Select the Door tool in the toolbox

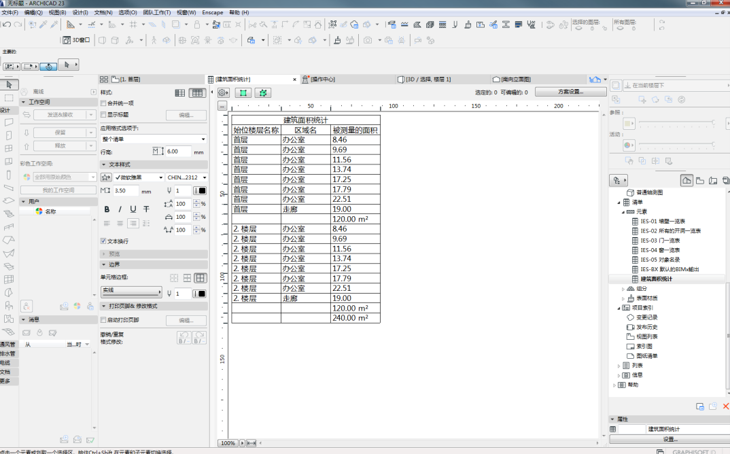[9, 135]
